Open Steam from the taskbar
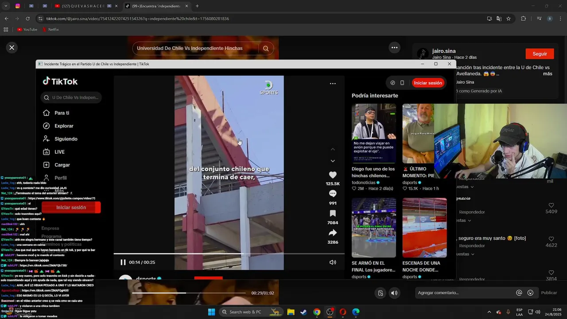Screen dimensions: 567x319 (303, 312)
